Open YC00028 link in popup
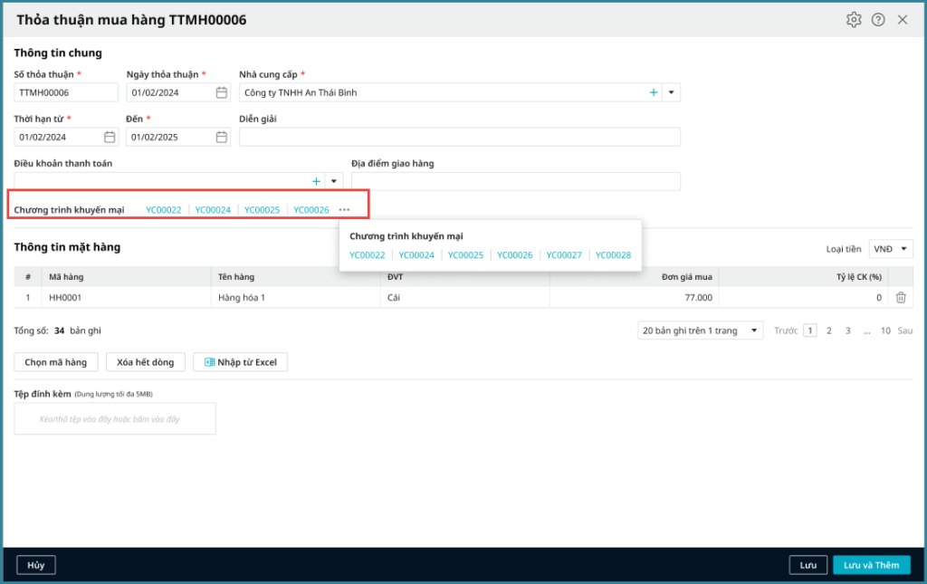Viewport: 927px width, 584px height. click(x=613, y=254)
